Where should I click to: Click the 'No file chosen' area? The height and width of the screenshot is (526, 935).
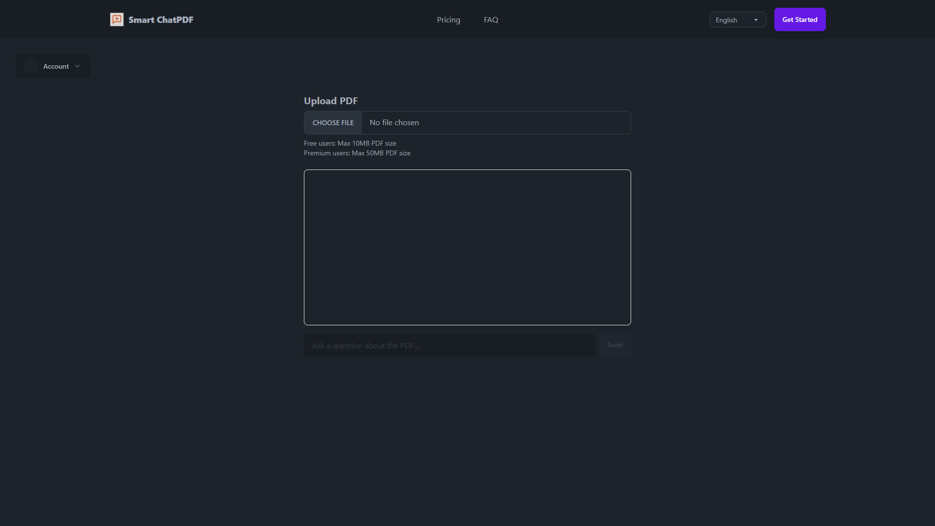(394, 122)
